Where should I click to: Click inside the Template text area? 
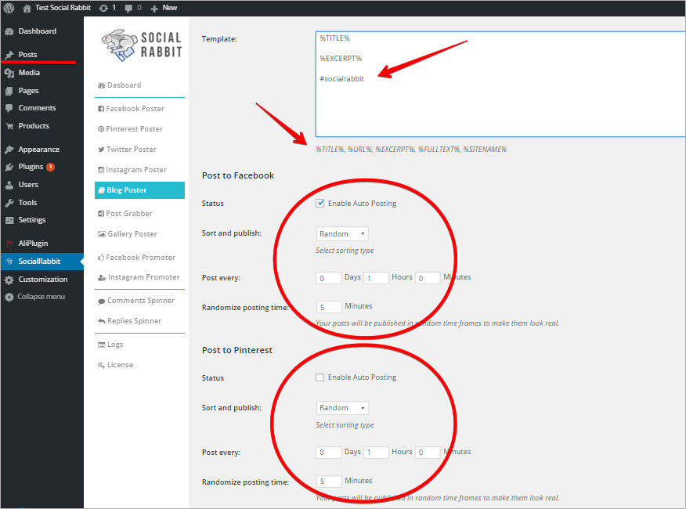tap(500, 84)
